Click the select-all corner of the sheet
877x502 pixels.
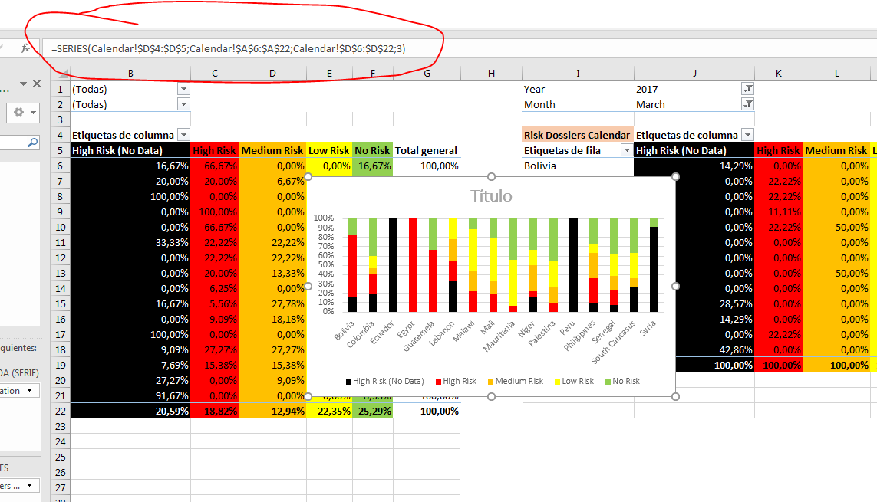pyautogui.click(x=61, y=73)
